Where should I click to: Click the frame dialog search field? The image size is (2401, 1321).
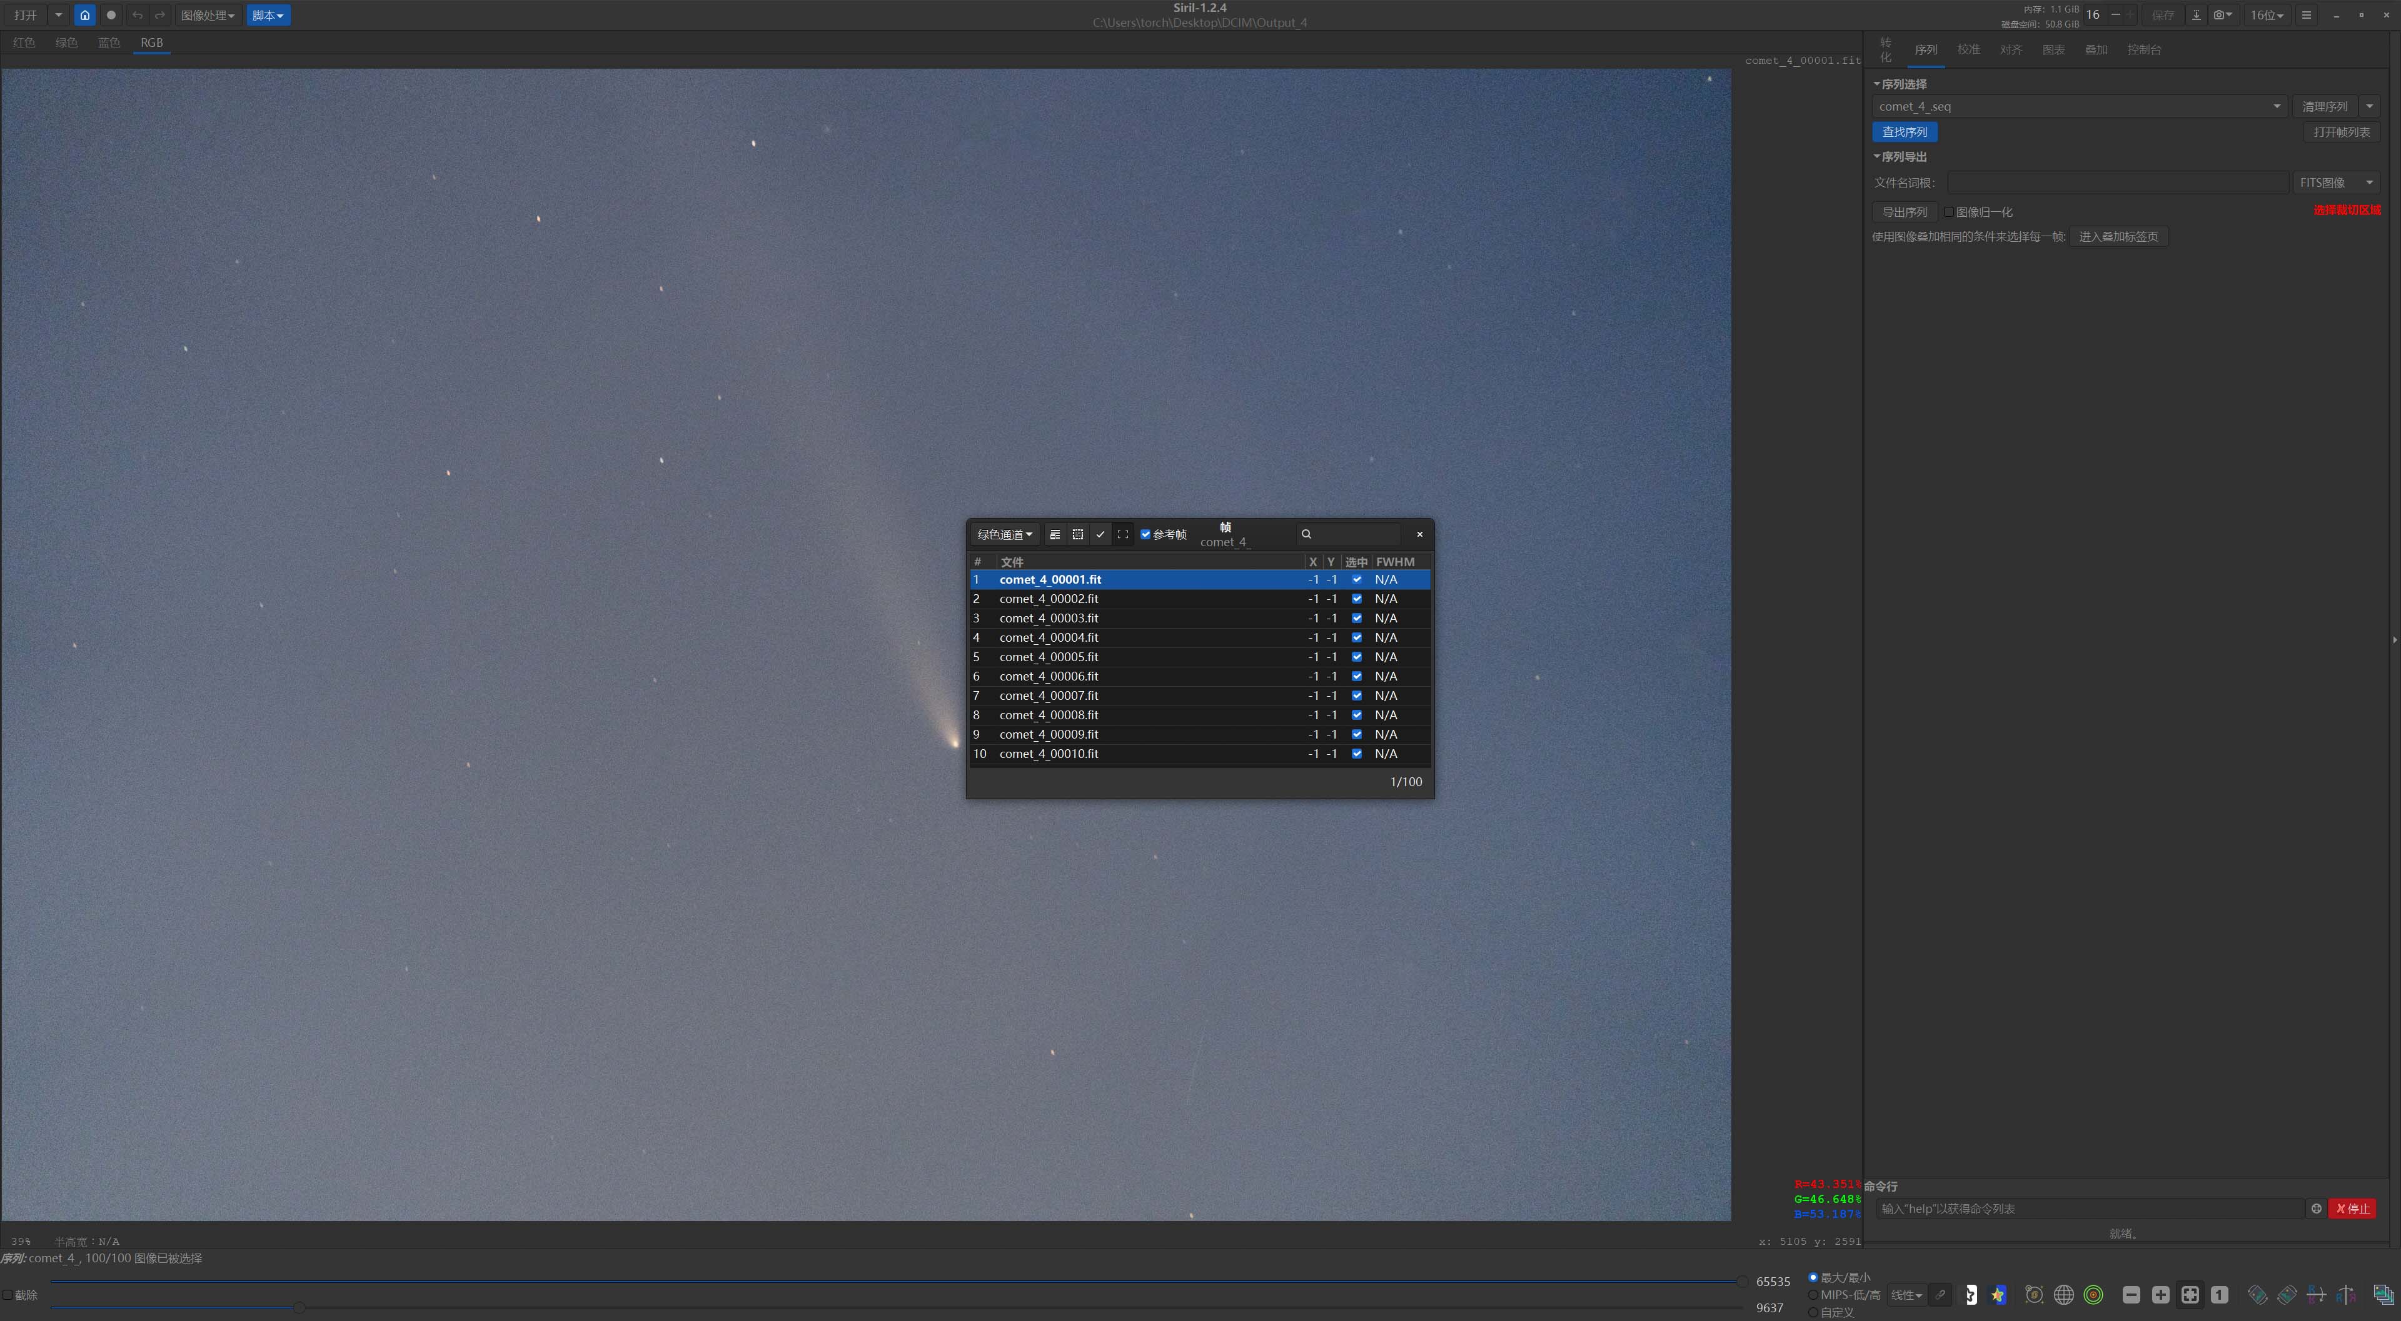click(1348, 534)
